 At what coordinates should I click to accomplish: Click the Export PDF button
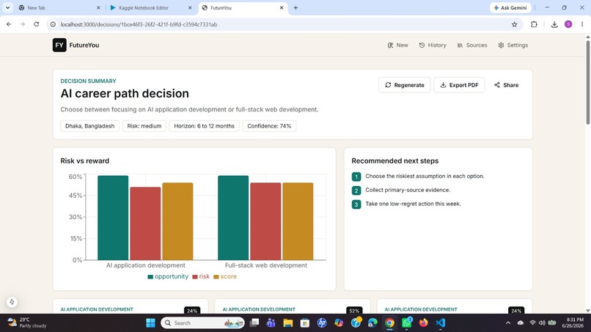coord(459,85)
